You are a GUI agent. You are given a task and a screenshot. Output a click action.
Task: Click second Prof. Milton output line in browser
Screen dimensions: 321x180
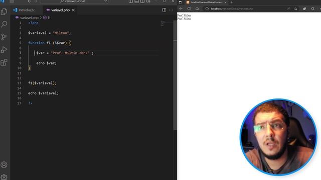pyautogui.click(x=184, y=18)
